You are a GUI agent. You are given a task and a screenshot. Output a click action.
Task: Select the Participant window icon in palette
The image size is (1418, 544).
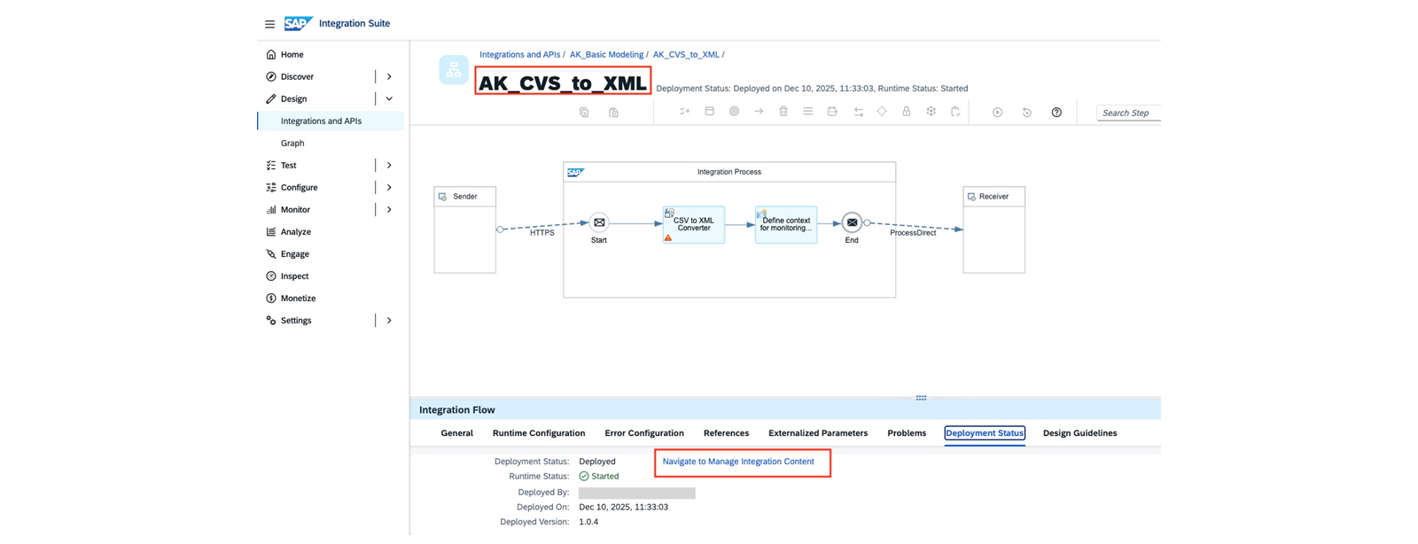pyautogui.click(x=709, y=112)
